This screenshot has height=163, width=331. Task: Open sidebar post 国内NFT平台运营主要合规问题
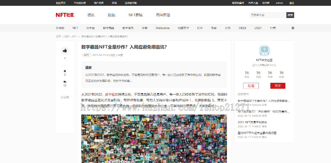tap(257, 133)
